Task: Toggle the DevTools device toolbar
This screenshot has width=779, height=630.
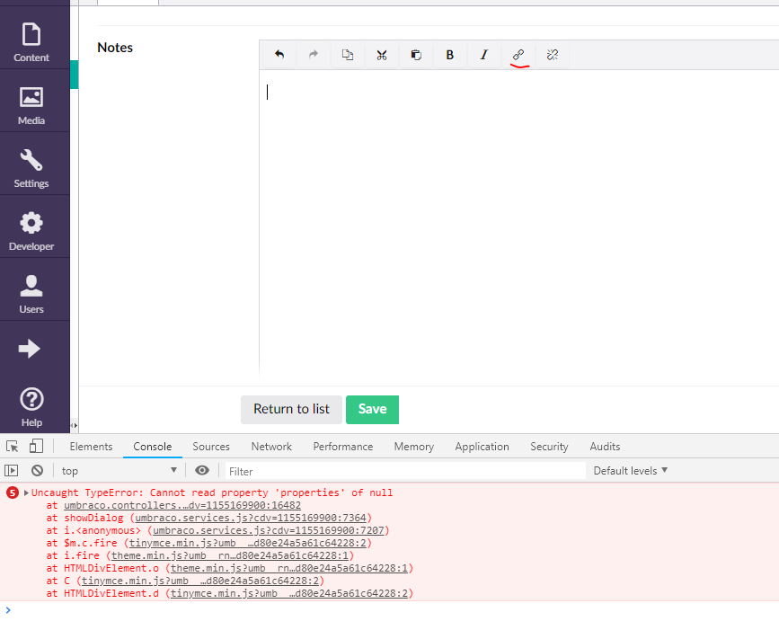Action: point(36,446)
